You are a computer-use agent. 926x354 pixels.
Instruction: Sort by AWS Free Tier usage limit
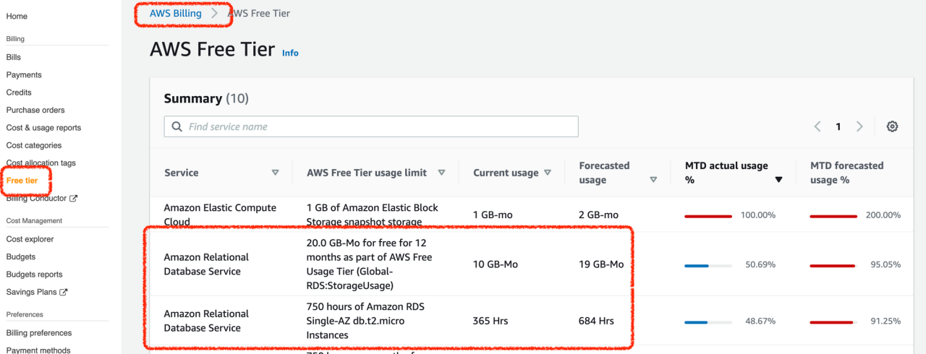[x=441, y=173]
